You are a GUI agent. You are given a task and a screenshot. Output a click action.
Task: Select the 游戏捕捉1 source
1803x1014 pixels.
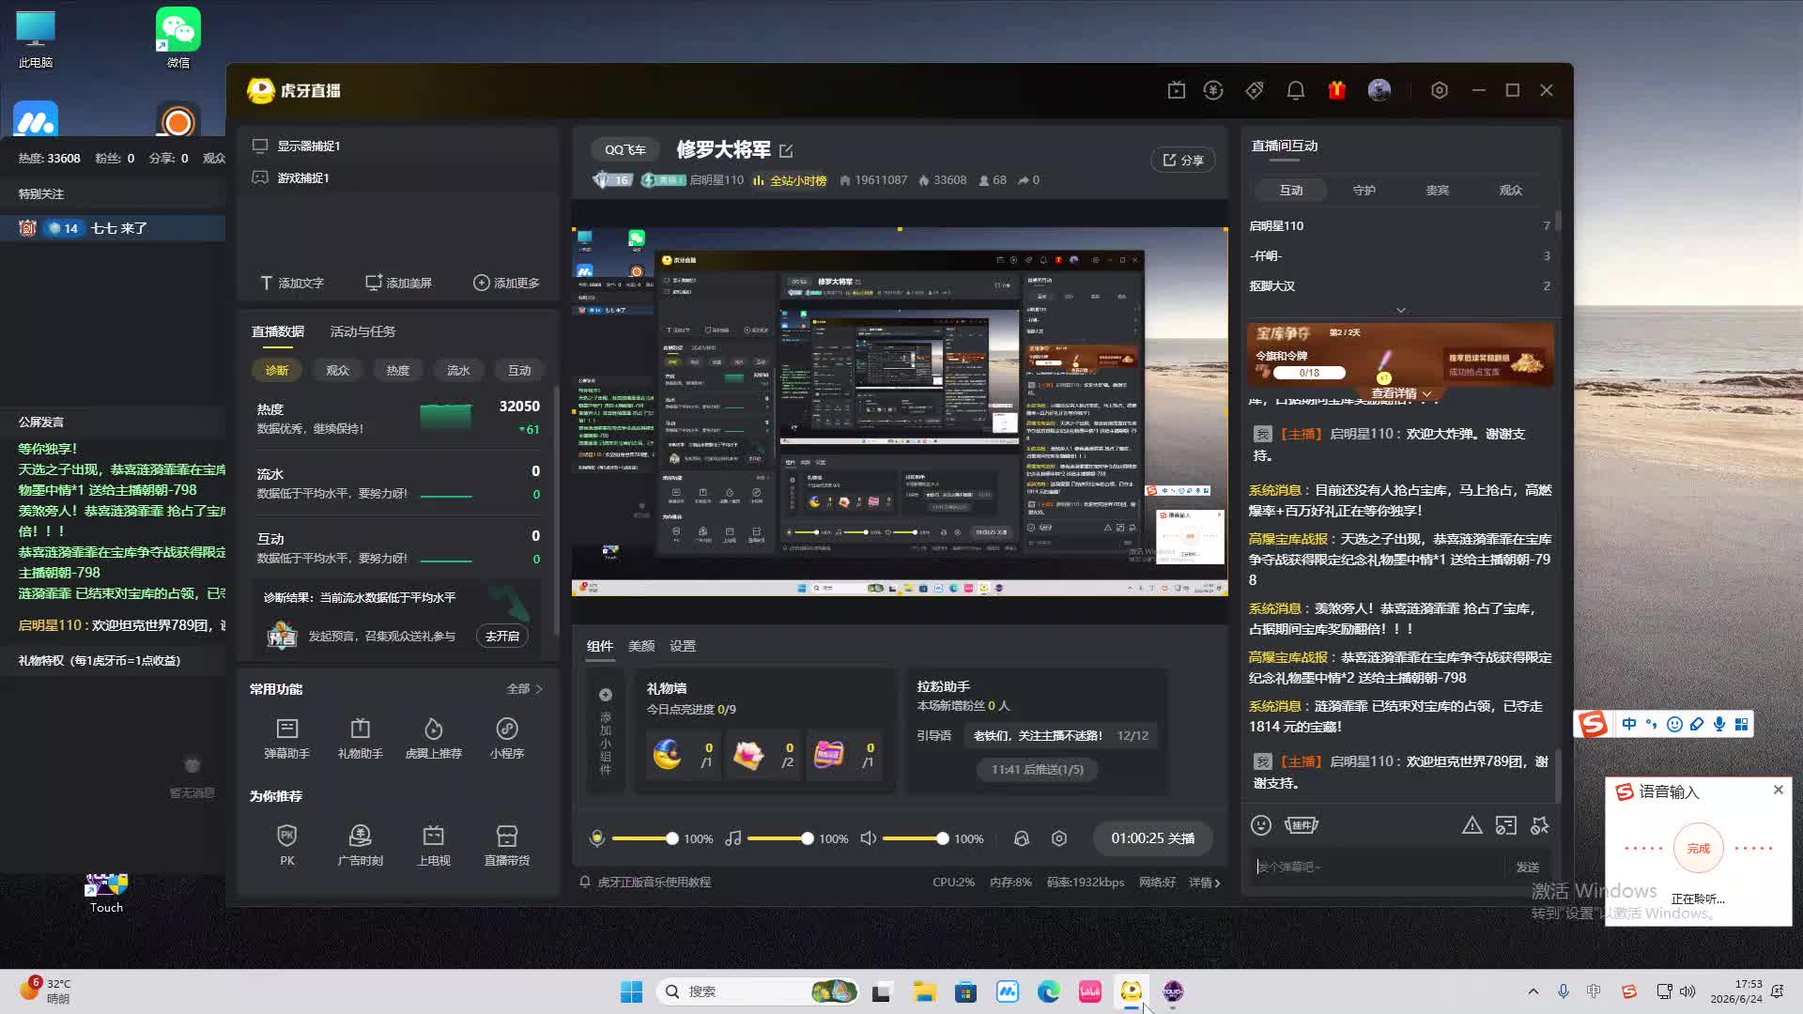(398, 178)
